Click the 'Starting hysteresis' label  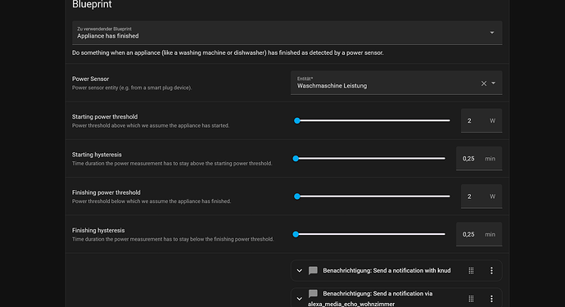(x=97, y=155)
